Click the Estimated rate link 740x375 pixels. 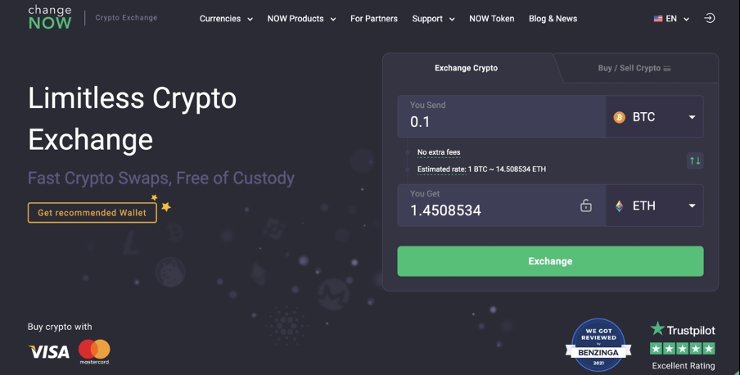click(x=442, y=169)
